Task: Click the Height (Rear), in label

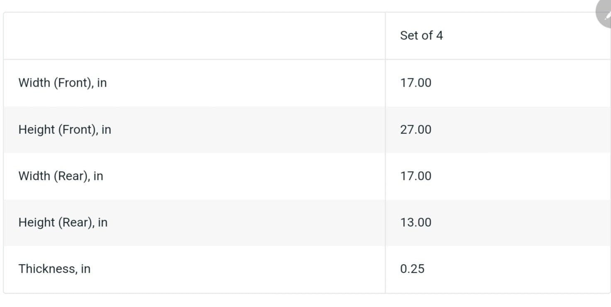Action: pos(63,222)
